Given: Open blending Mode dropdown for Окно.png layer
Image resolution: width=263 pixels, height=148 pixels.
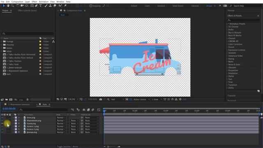Looking at the screenshot, I should [61, 118].
